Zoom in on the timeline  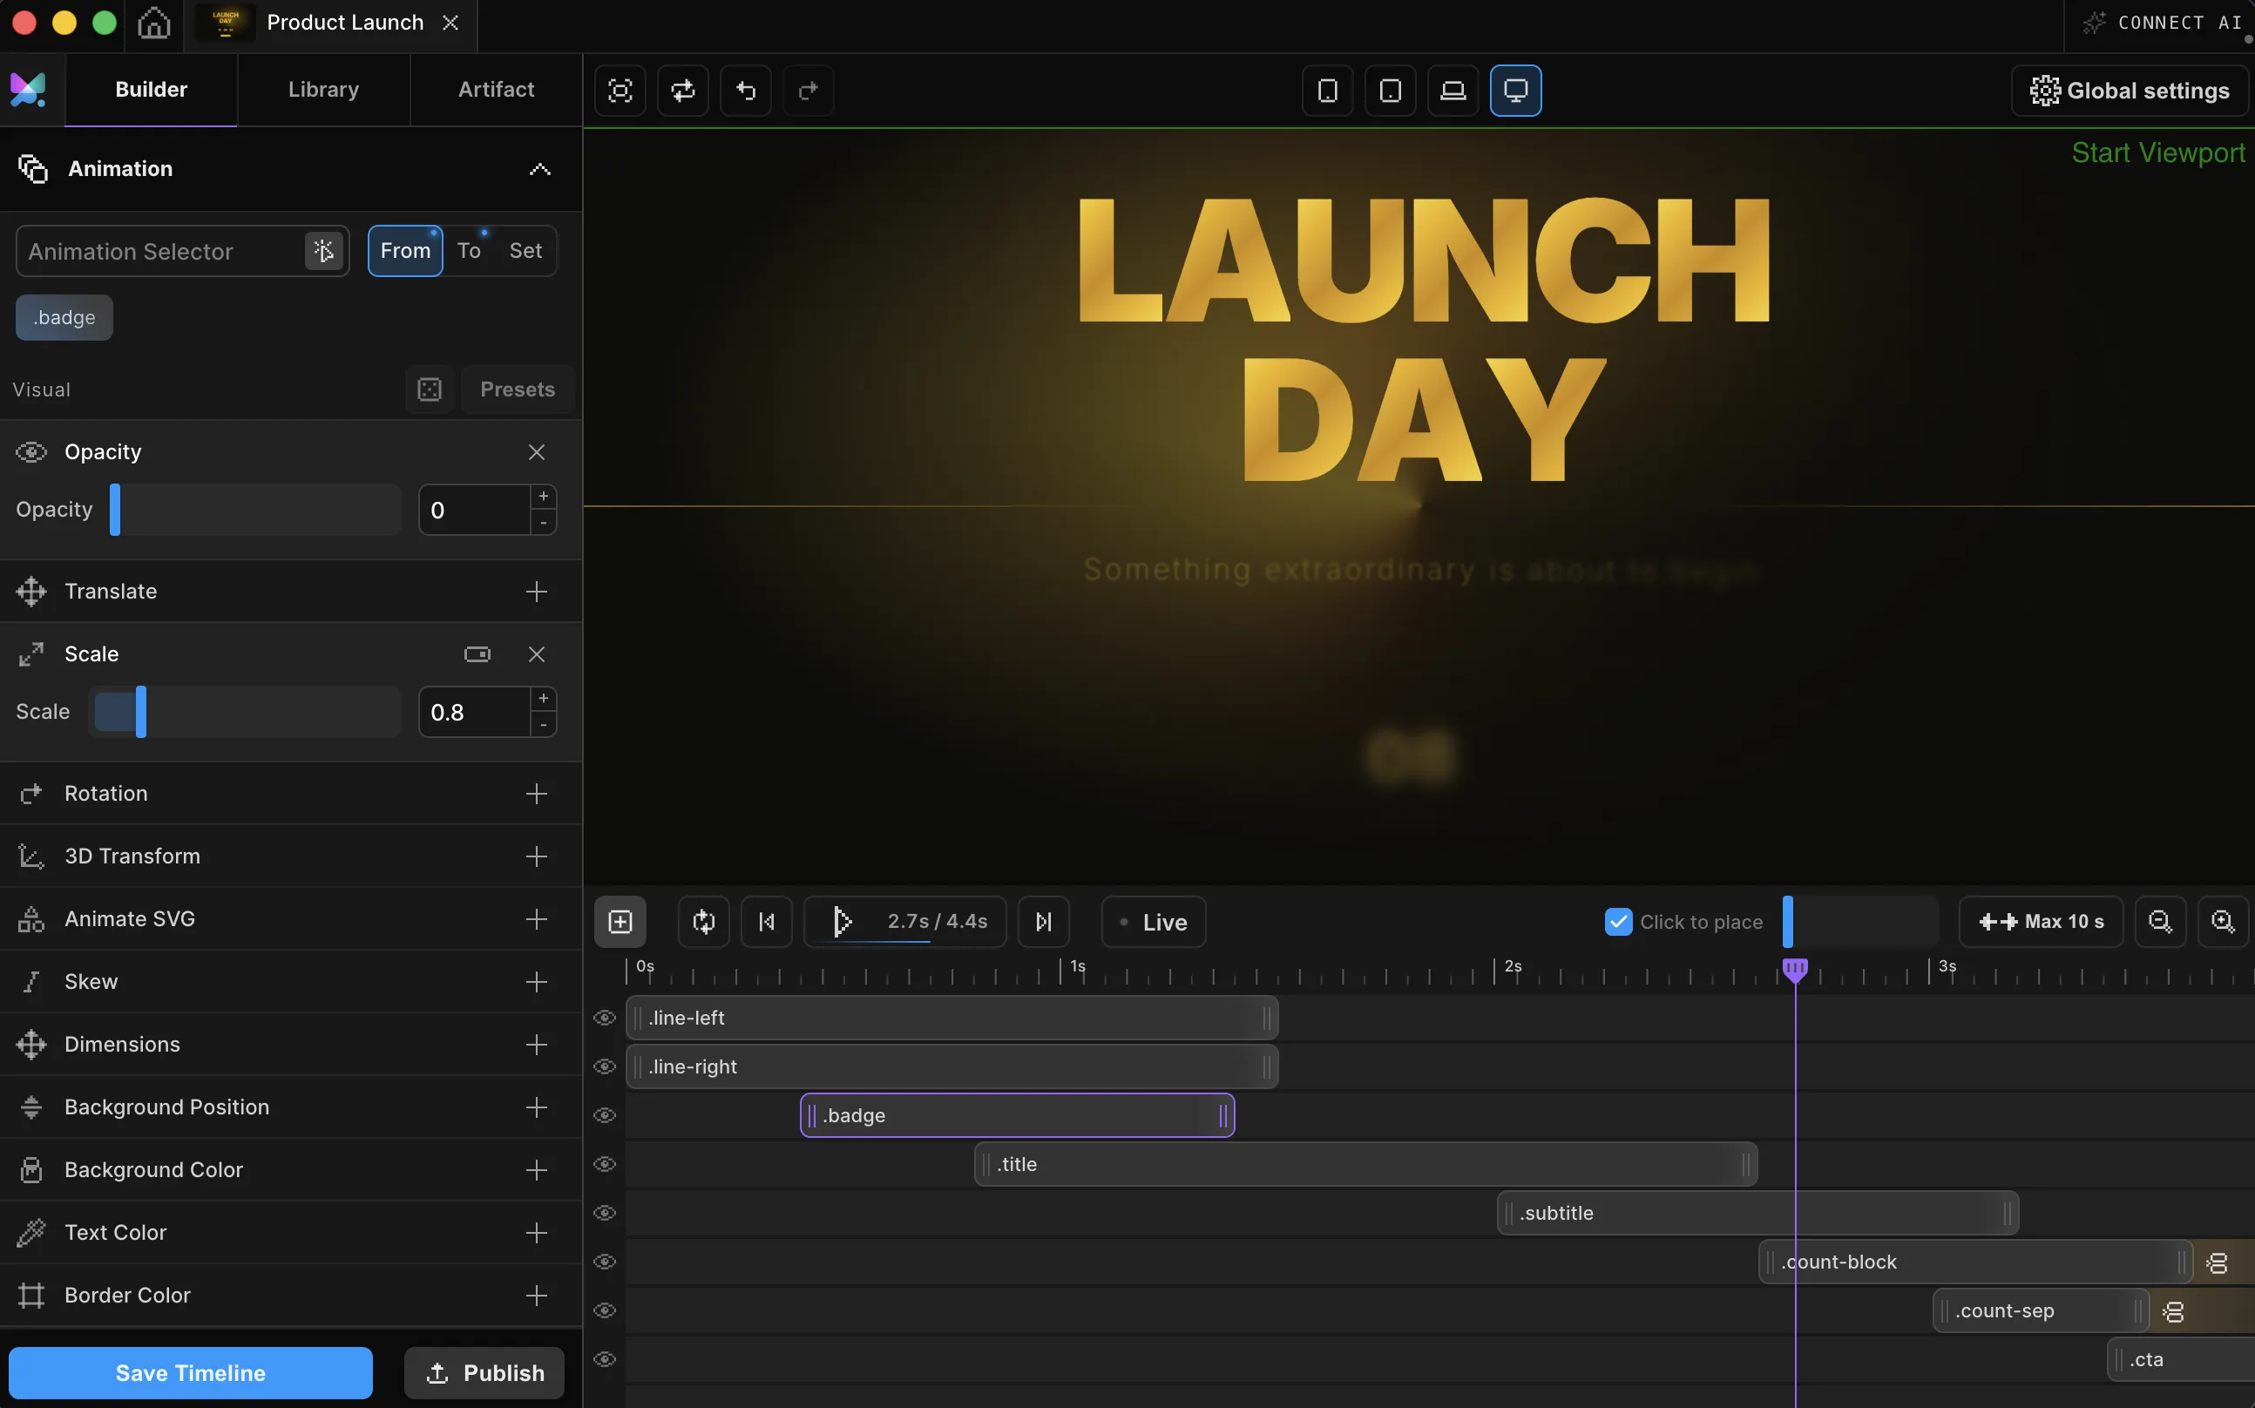(x=2223, y=922)
